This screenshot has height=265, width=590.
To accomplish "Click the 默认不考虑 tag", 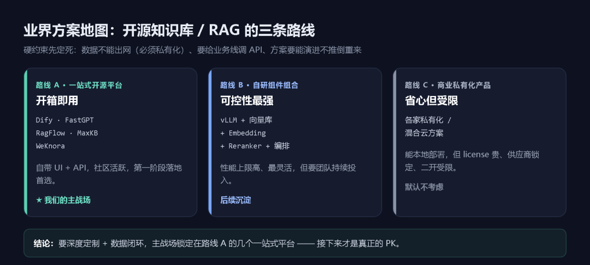I will click(x=424, y=187).
